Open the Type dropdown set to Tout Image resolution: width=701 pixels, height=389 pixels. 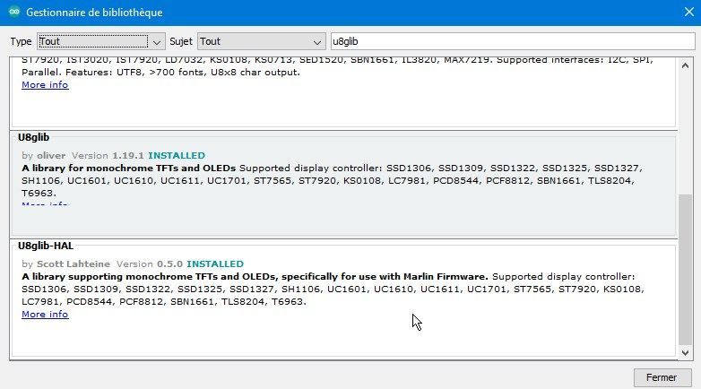[101, 41]
